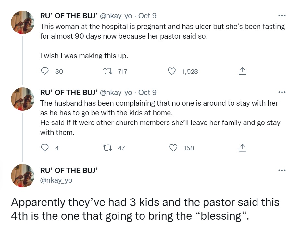Image resolution: width=301 pixels, height=231 pixels.
Task: Like the tweet with 158 likes
Action: 174,148
